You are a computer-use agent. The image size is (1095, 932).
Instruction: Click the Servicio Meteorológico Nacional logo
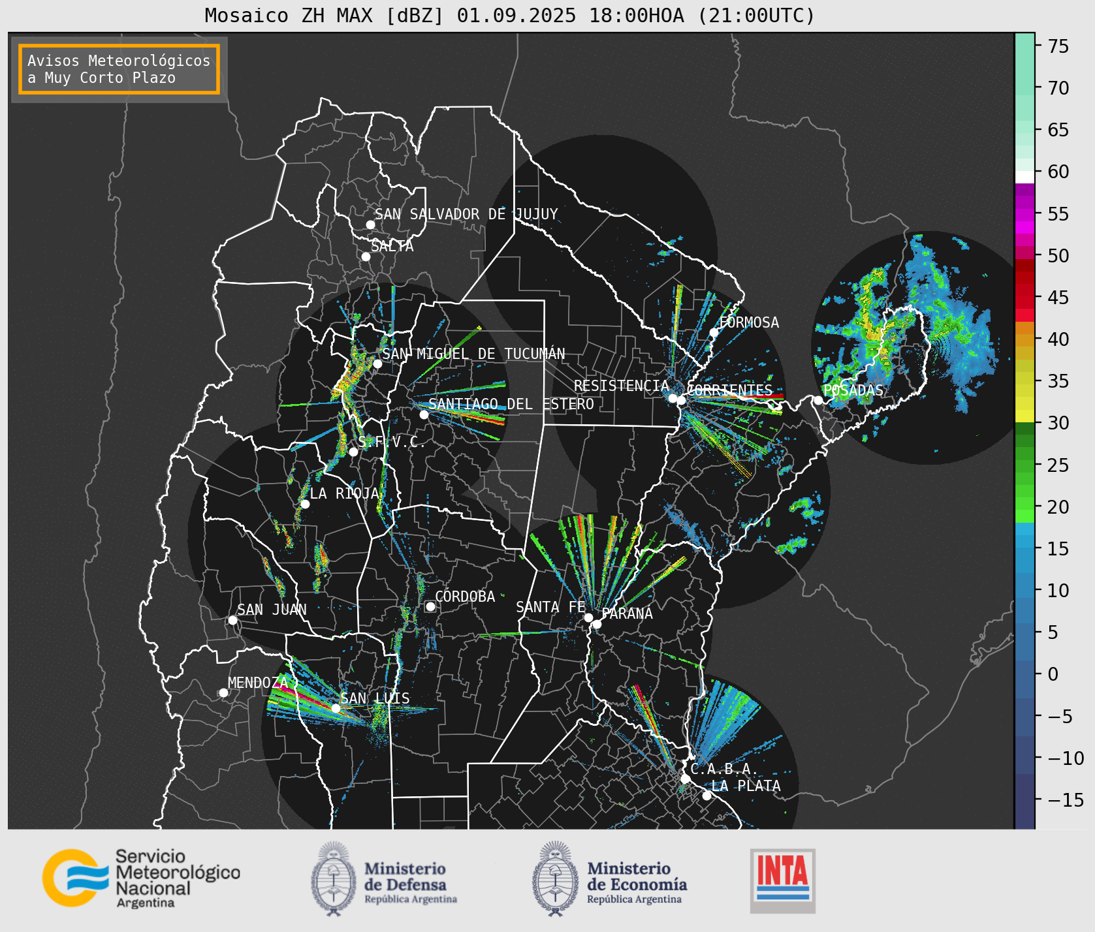[x=142, y=877]
